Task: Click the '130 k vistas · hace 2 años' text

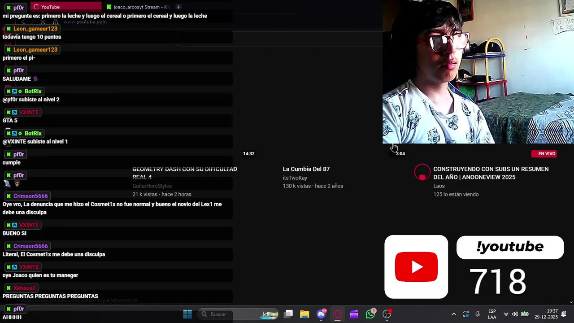Action: 313,186
